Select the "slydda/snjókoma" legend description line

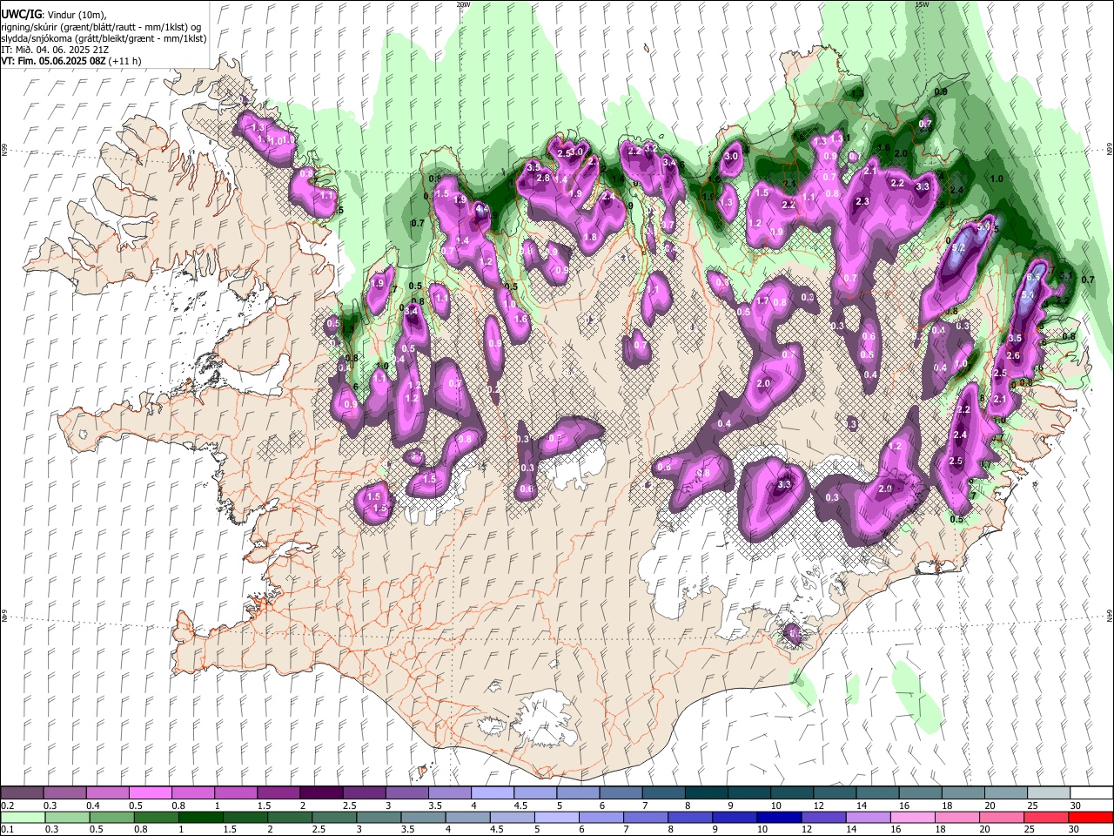point(104,38)
